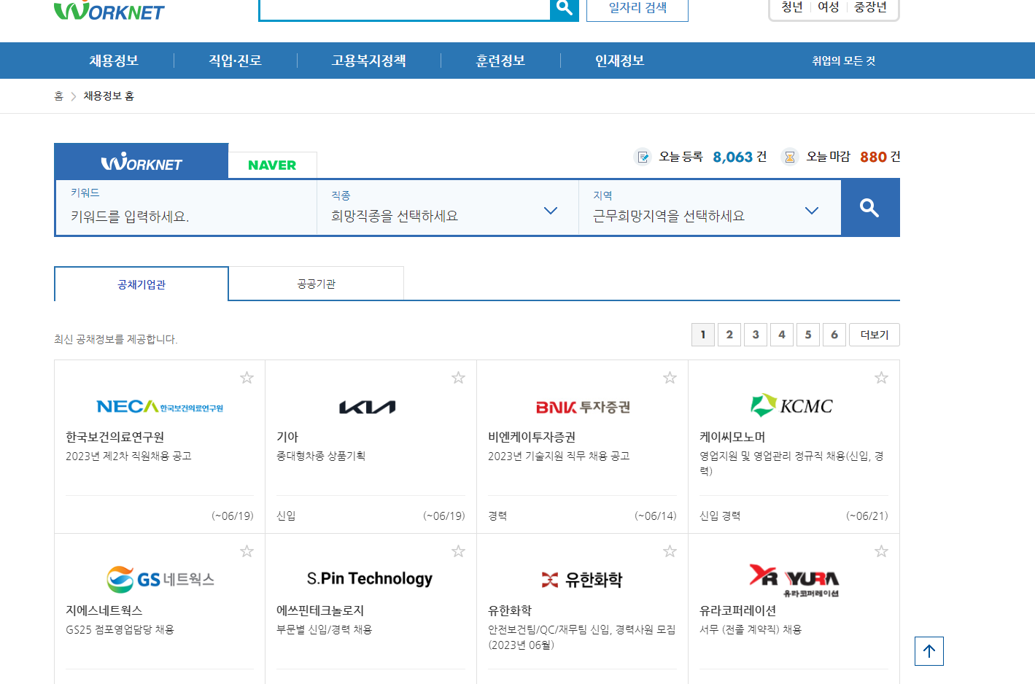
Task: Select the WORKNET search tab
Action: click(x=142, y=162)
